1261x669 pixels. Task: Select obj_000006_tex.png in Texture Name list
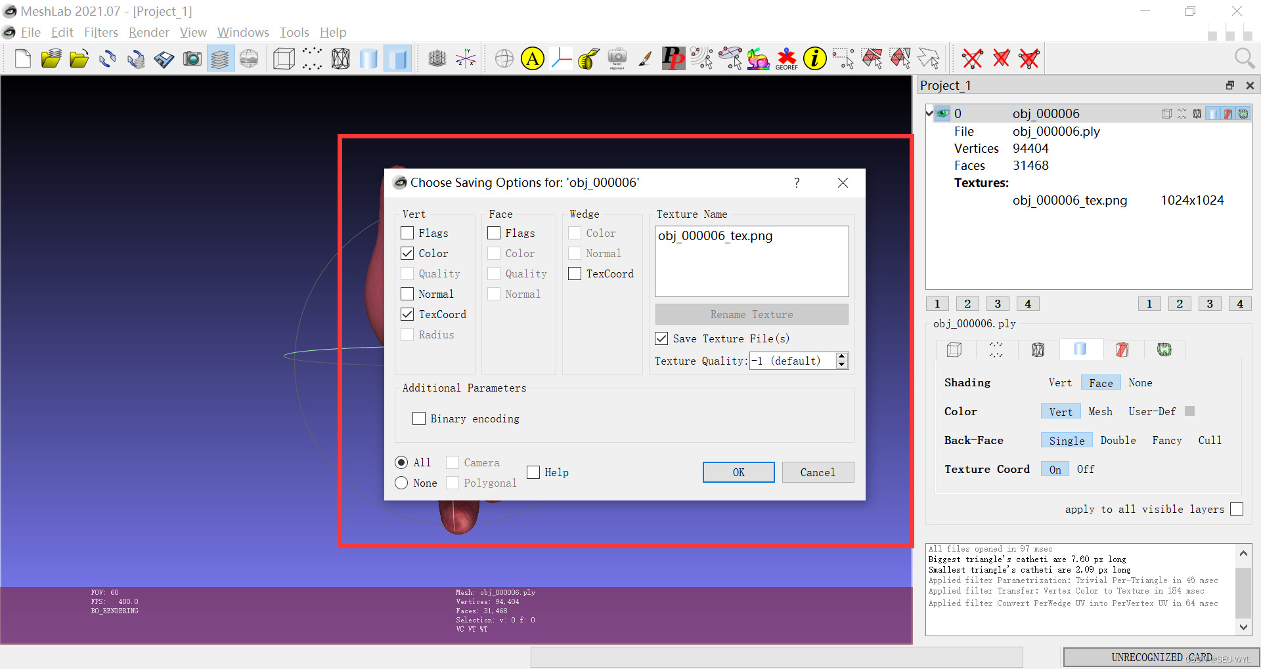pos(715,235)
